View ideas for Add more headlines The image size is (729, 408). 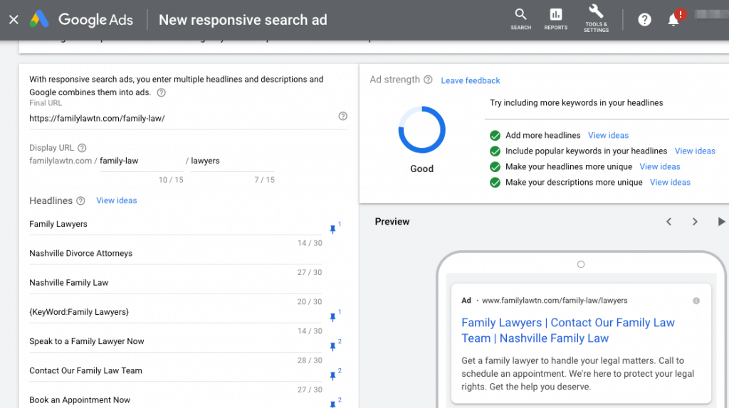coord(608,135)
